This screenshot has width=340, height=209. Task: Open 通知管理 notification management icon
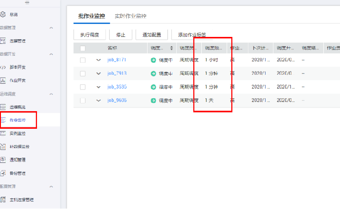coord(3,160)
